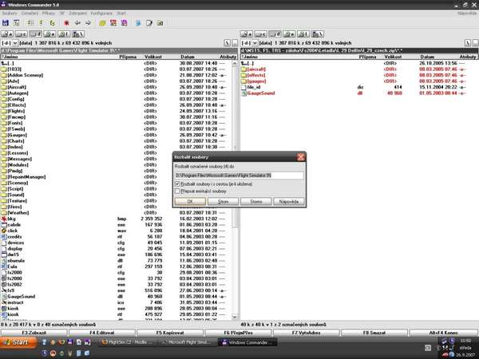Open the Konfigurace menu

tap(101, 13)
